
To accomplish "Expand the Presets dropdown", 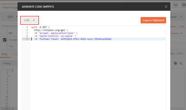I will point(176,33).
